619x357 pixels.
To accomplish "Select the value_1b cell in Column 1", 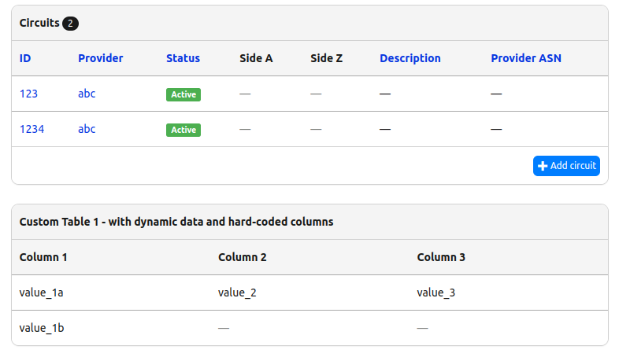I will tap(41, 328).
